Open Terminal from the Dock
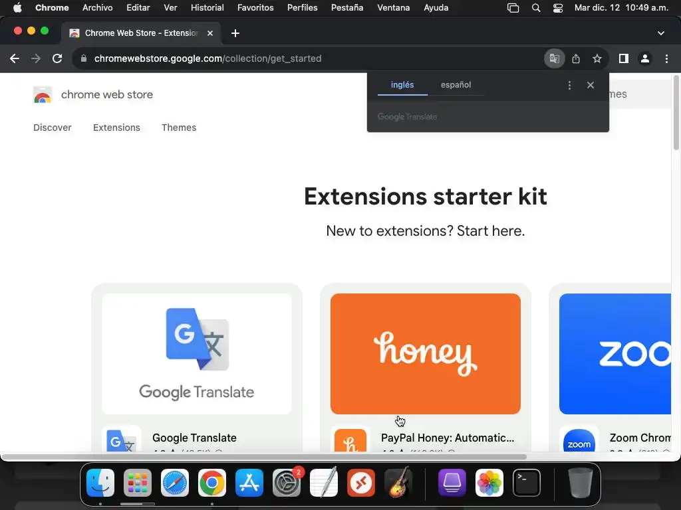This screenshot has width=681, height=510. point(527,483)
